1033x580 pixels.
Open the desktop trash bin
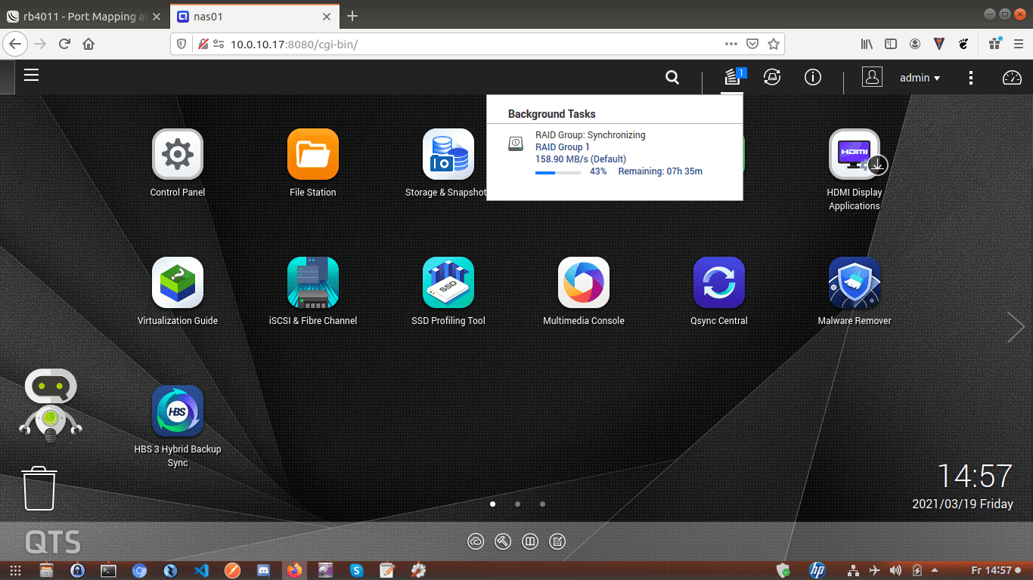[39, 488]
